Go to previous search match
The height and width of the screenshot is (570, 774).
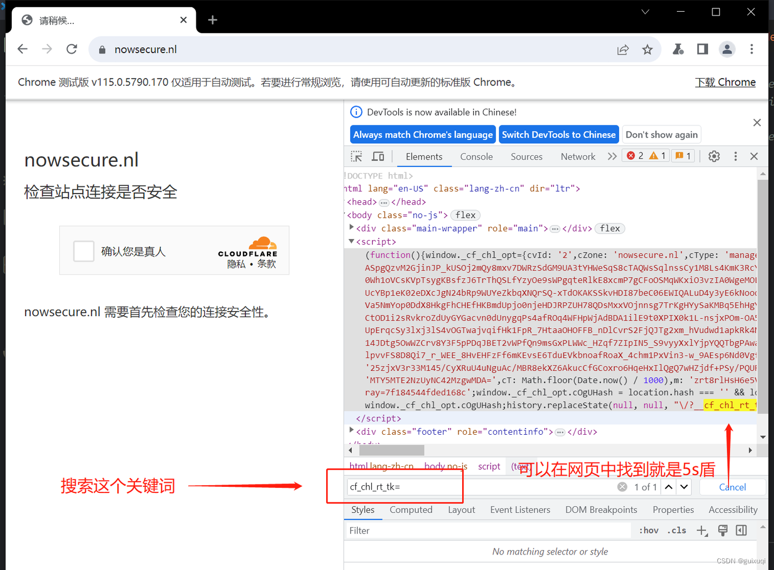point(669,487)
